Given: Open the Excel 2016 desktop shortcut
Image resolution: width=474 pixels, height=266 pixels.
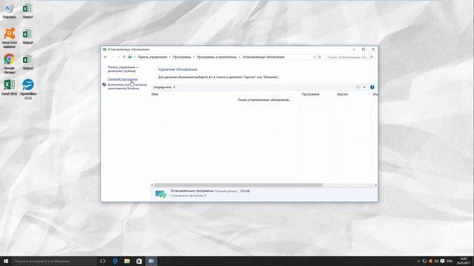Looking at the screenshot, I should click(10, 87).
